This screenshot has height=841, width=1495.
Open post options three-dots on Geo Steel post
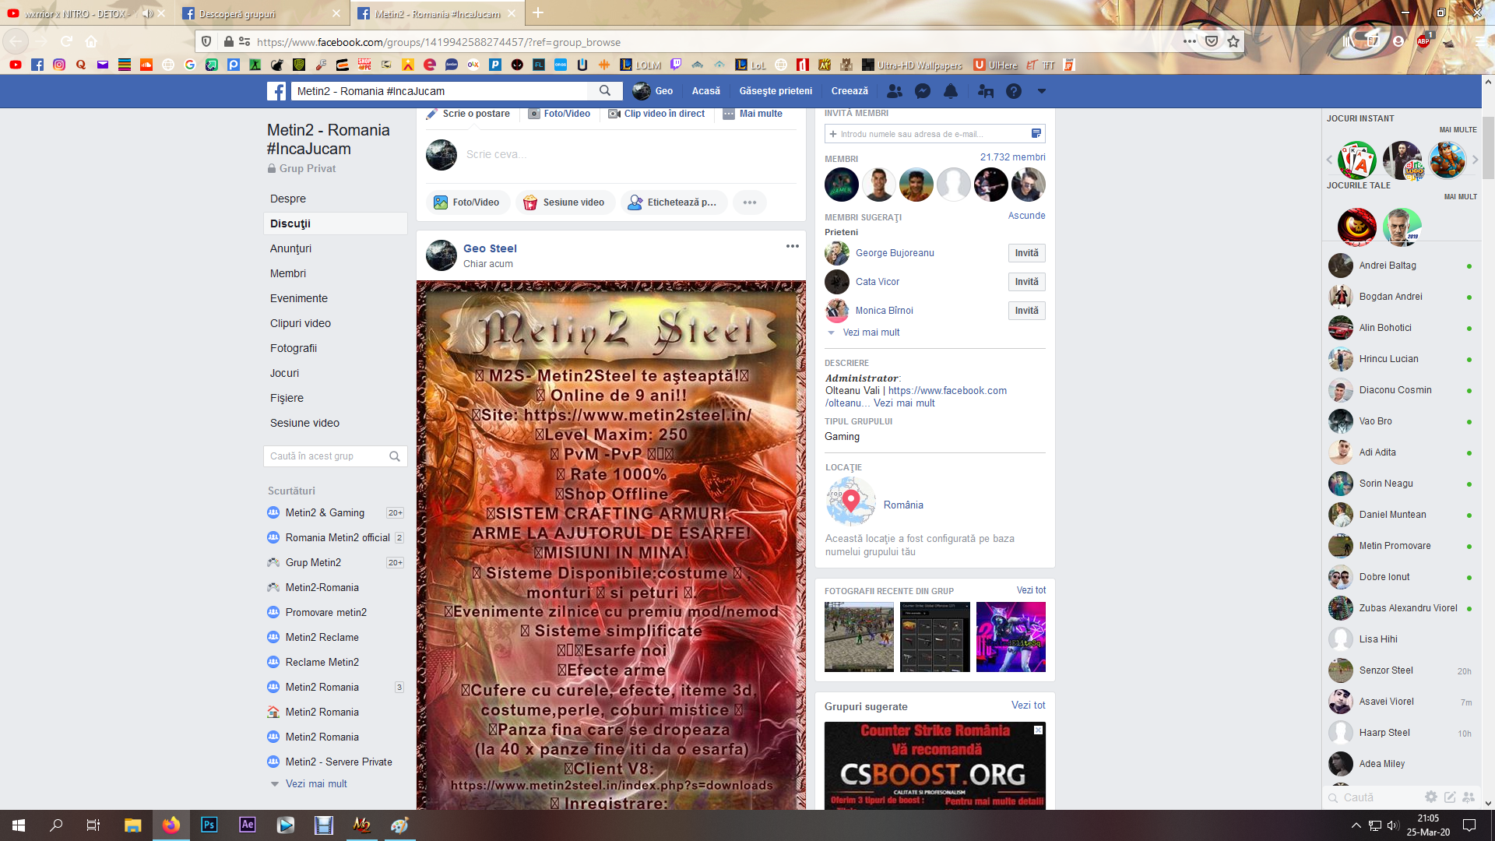[792, 246]
